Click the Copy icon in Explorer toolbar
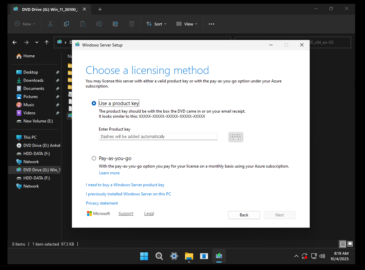Viewport: 365px width, 270px height. [67, 24]
